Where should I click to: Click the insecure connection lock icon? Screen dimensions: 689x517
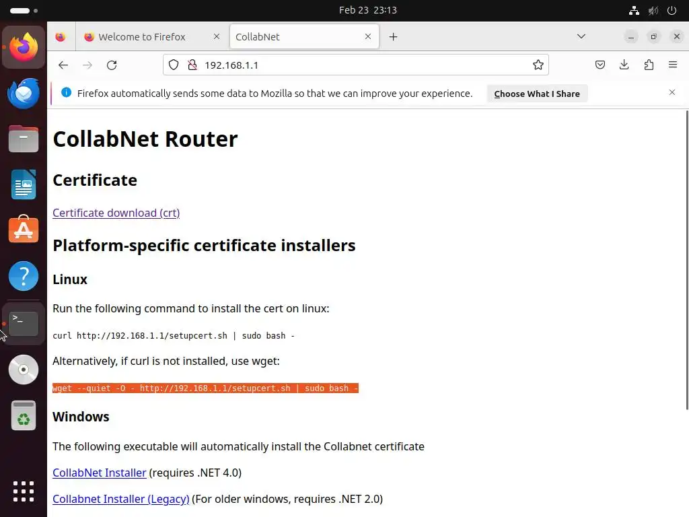click(x=192, y=65)
